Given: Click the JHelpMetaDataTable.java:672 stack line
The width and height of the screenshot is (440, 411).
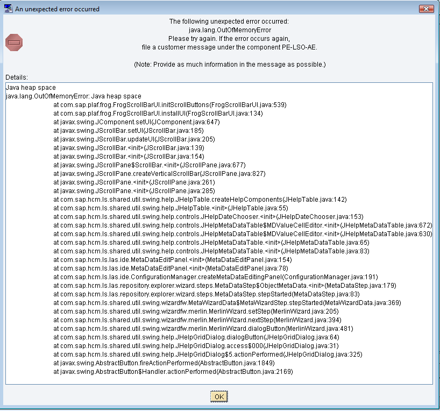Looking at the screenshot, I should 243,225.
